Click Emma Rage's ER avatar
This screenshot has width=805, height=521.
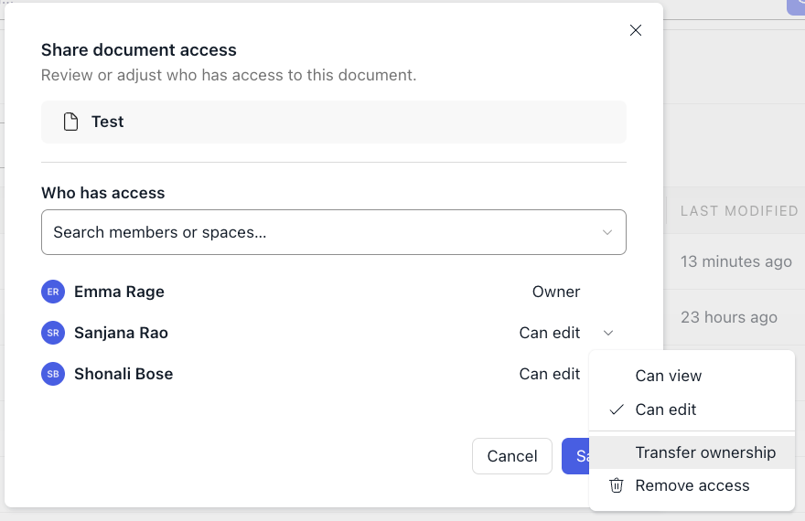(x=53, y=292)
